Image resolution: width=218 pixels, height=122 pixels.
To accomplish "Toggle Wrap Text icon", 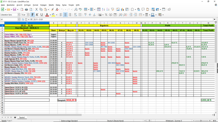I will tap(76, 15).
